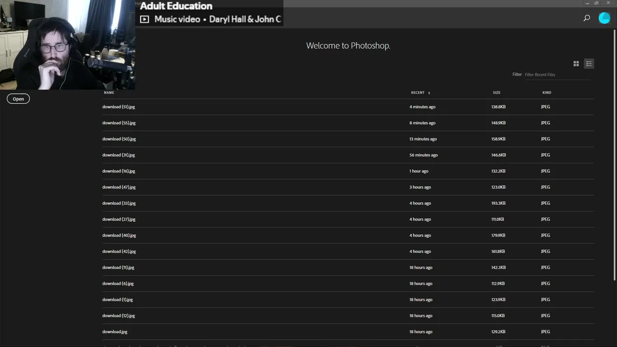Open file download (42).jpg
The image size is (617, 347).
click(x=119, y=252)
